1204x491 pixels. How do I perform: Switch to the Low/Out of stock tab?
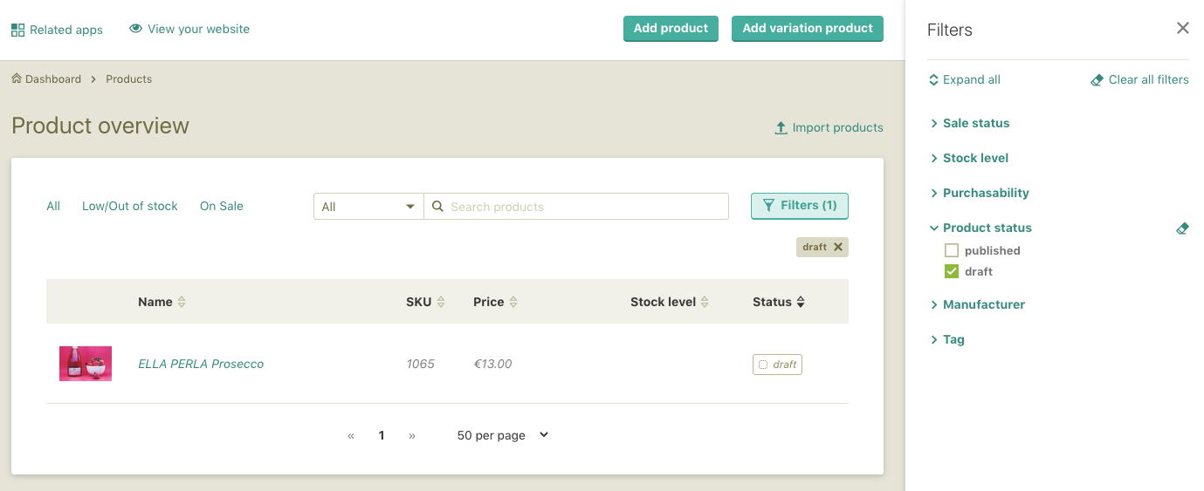pyautogui.click(x=130, y=206)
